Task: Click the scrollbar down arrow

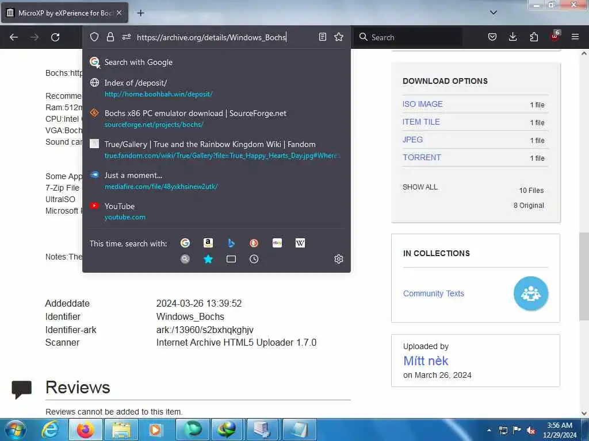Action: point(584,413)
